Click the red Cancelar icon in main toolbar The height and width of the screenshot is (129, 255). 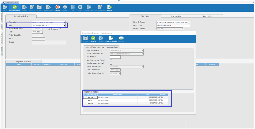[58, 7]
